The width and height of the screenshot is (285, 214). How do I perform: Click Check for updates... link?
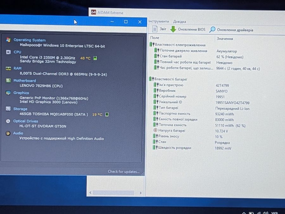[x=123, y=172]
